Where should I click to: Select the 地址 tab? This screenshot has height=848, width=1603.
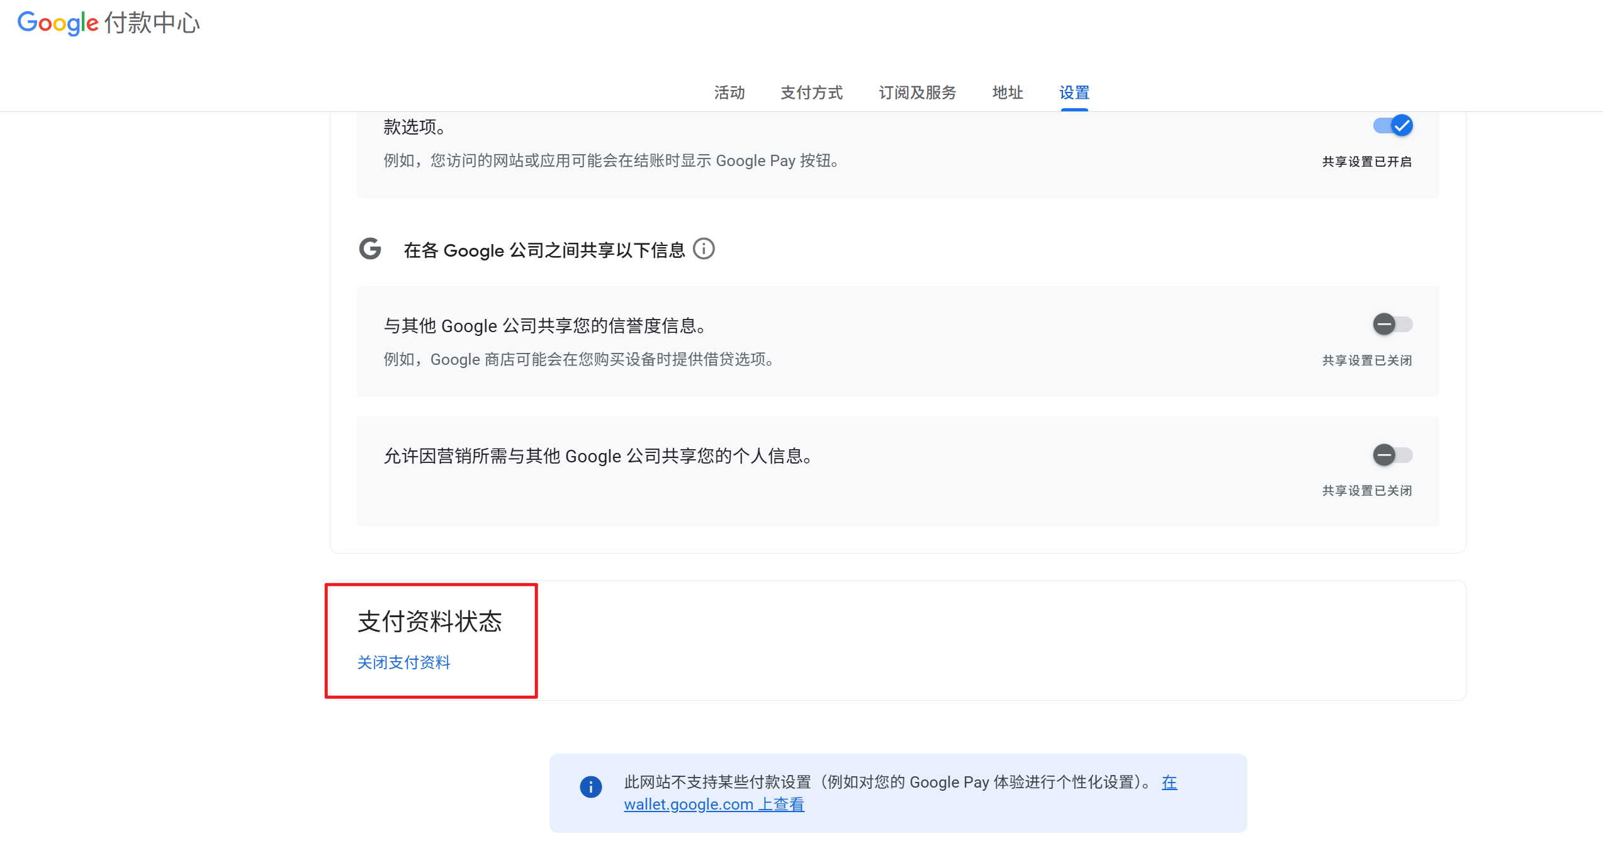1008,93
